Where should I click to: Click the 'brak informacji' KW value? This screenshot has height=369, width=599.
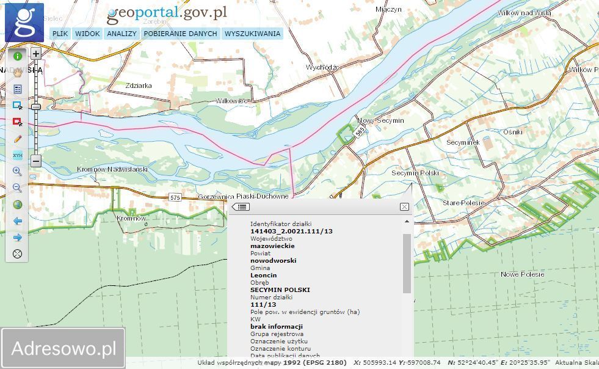277,327
